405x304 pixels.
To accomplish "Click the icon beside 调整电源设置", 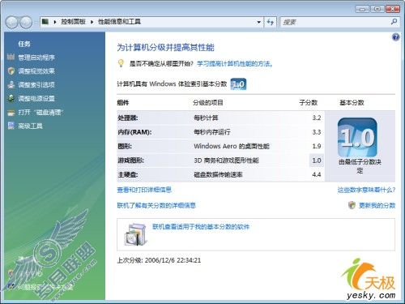I will tap(11, 98).
